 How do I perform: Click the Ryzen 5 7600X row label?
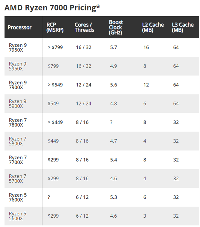18,197
